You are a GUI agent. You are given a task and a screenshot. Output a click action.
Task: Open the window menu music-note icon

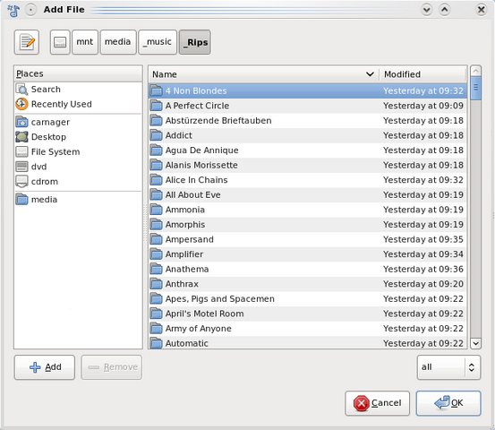pyautogui.click(x=13, y=11)
